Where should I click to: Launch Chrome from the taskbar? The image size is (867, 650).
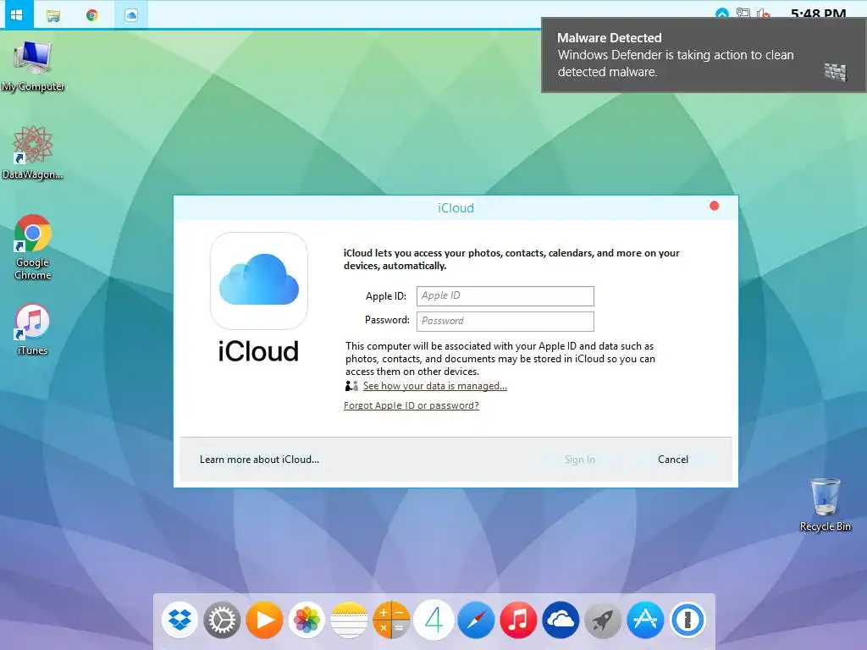click(x=91, y=15)
